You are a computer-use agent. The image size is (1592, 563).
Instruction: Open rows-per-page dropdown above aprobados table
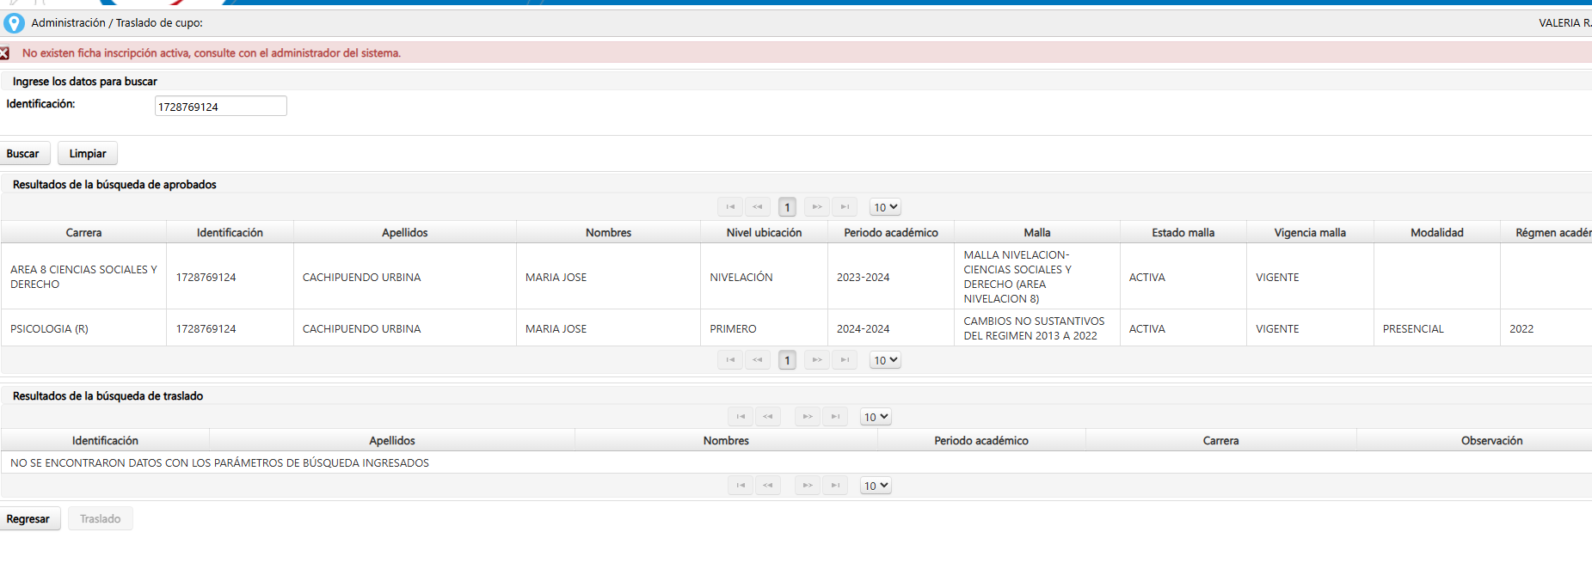(x=885, y=207)
